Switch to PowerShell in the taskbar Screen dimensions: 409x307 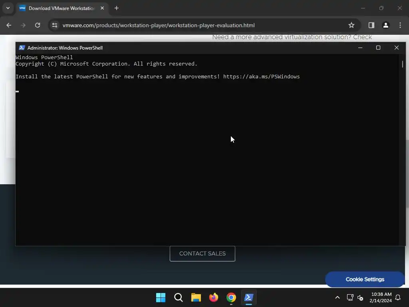click(x=248, y=297)
